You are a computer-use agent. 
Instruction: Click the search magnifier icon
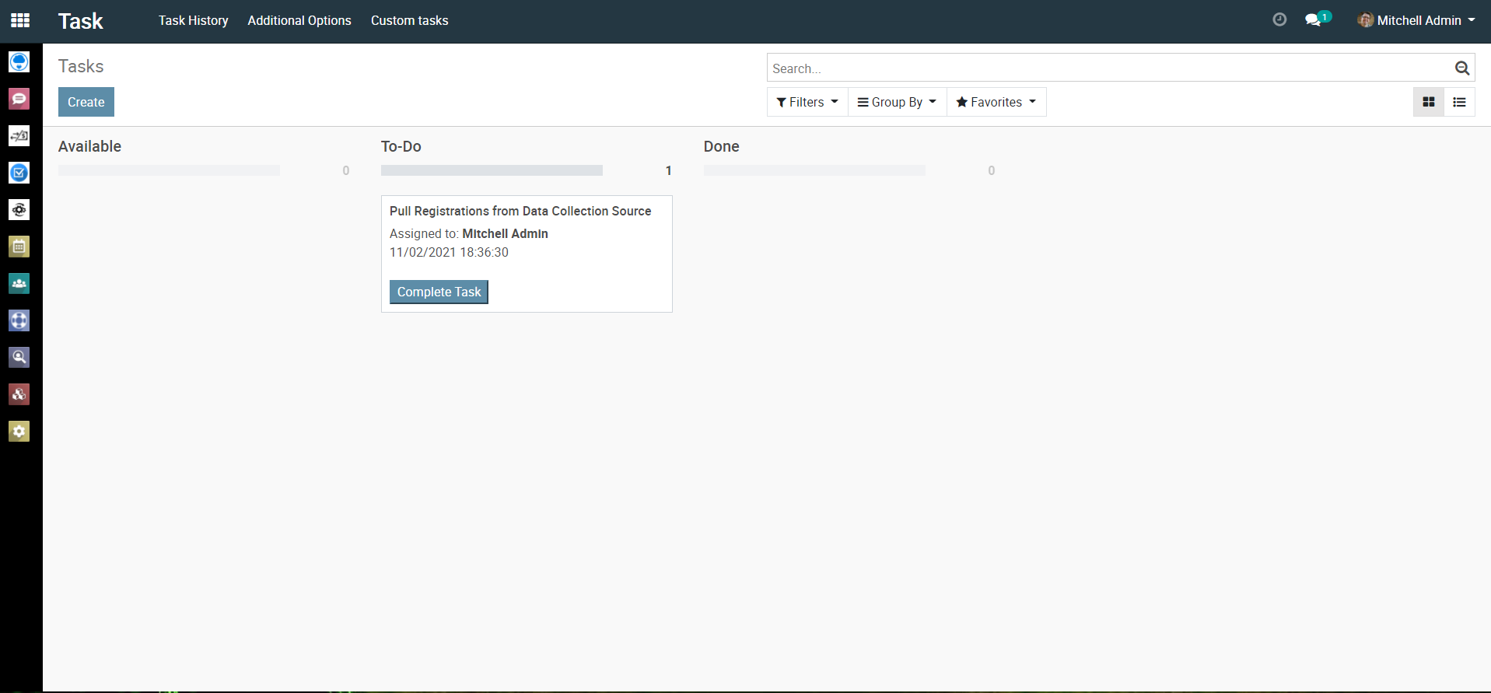(x=1461, y=68)
